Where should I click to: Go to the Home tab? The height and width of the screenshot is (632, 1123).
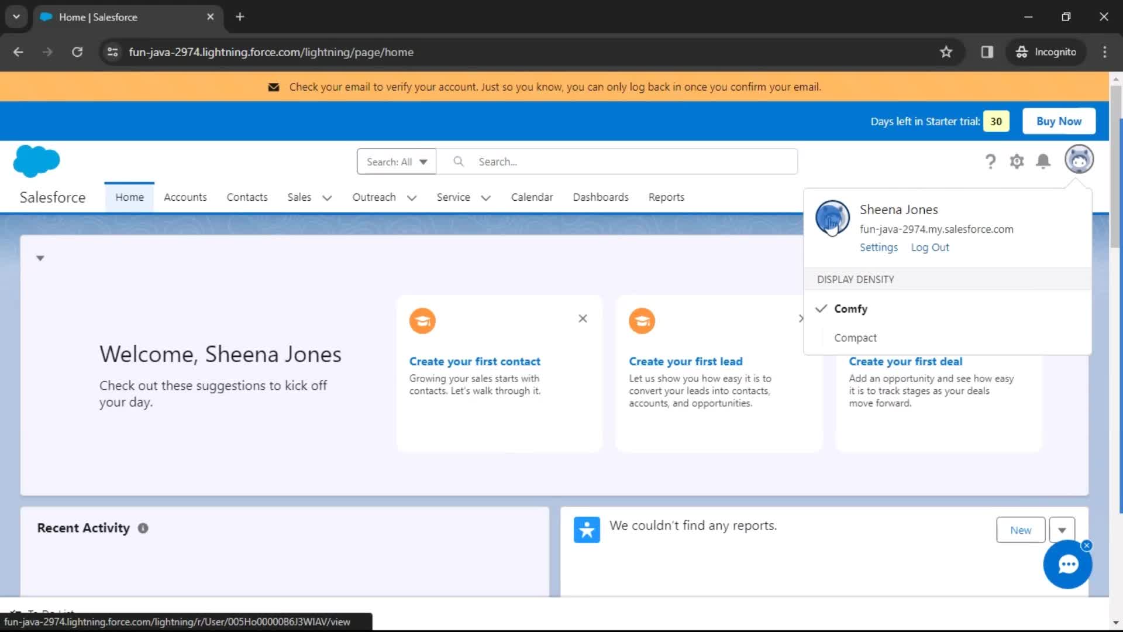point(129,197)
